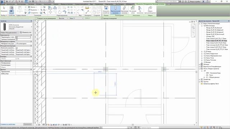Expand the Группы node
The width and height of the screenshot is (230, 129).
199,82
